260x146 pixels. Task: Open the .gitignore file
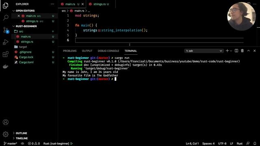tap(25, 52)
